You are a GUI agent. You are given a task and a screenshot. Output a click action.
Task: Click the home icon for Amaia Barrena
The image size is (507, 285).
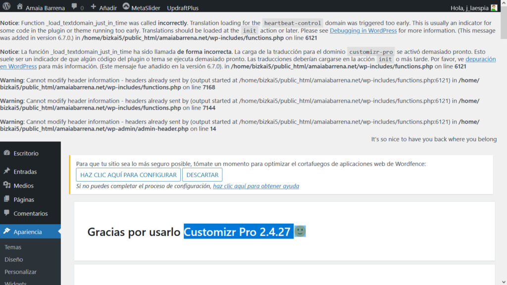[x=20, y=6]
